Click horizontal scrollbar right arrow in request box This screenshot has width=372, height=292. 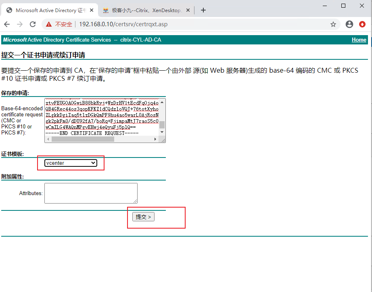[x=155, y=139]
